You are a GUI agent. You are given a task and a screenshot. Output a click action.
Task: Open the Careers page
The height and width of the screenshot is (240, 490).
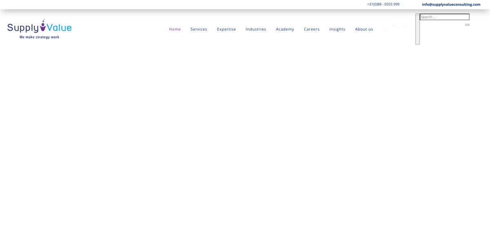[312, 29]
